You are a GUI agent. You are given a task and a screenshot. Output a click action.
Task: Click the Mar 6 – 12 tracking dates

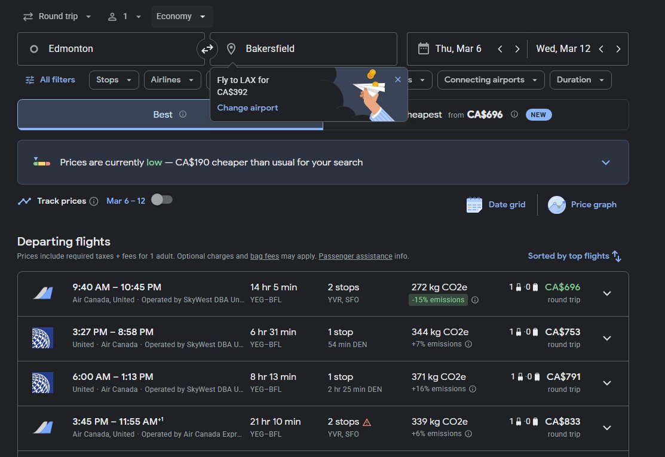pyautogui.click(x=125, y=201)
